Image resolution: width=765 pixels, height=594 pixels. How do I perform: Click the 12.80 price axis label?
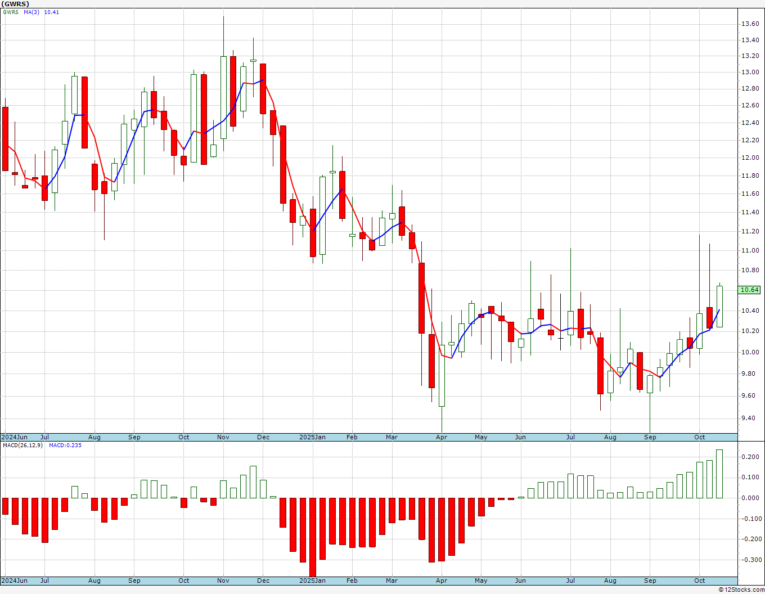click(750, 89)
